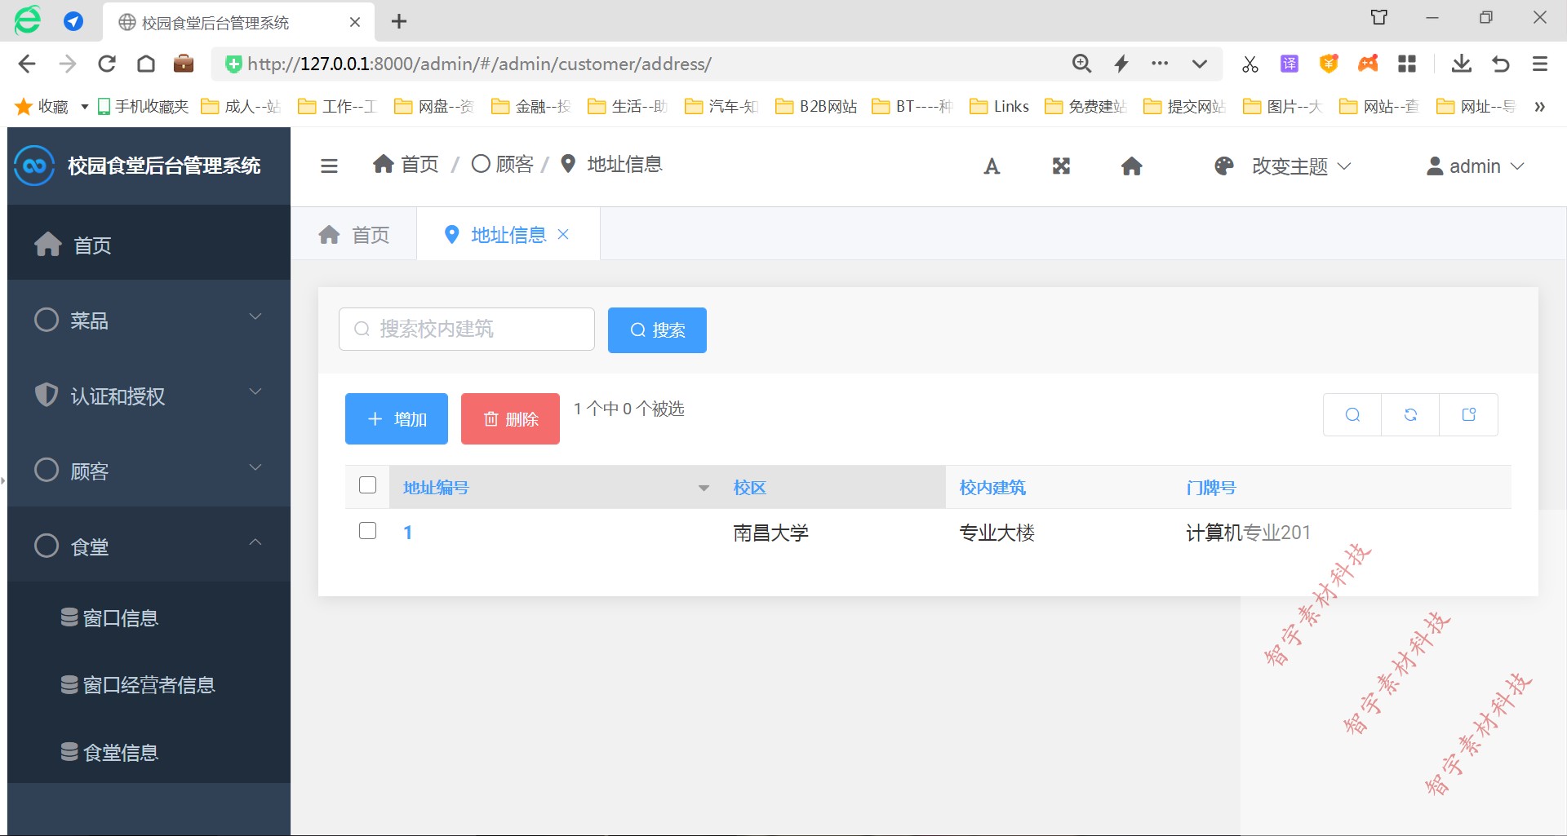The height and width of the screenshot is (836, 1567).
Task: Open 首页 in the sidebar
Action: pyautogui.click(x=149, y=245)
